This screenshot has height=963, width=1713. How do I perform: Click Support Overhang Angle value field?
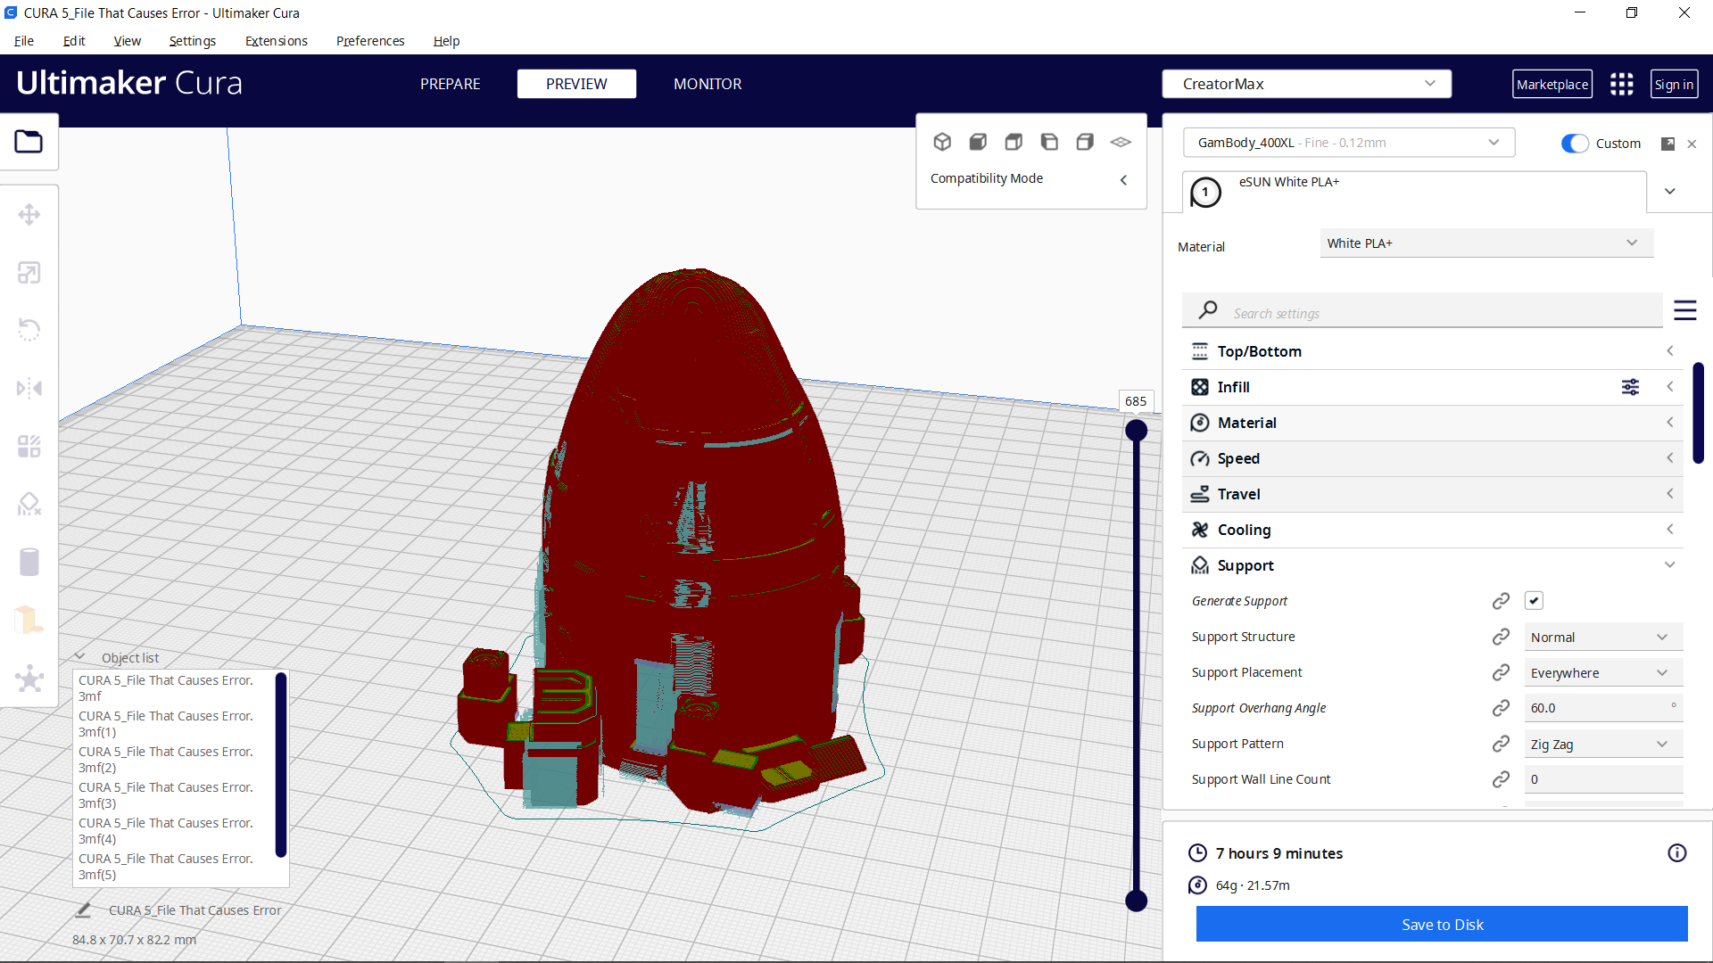(x=1603, y=708)
